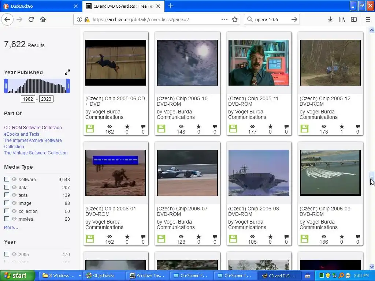
Task: Open a new tab with the plus button
Action: pos(171,6)
